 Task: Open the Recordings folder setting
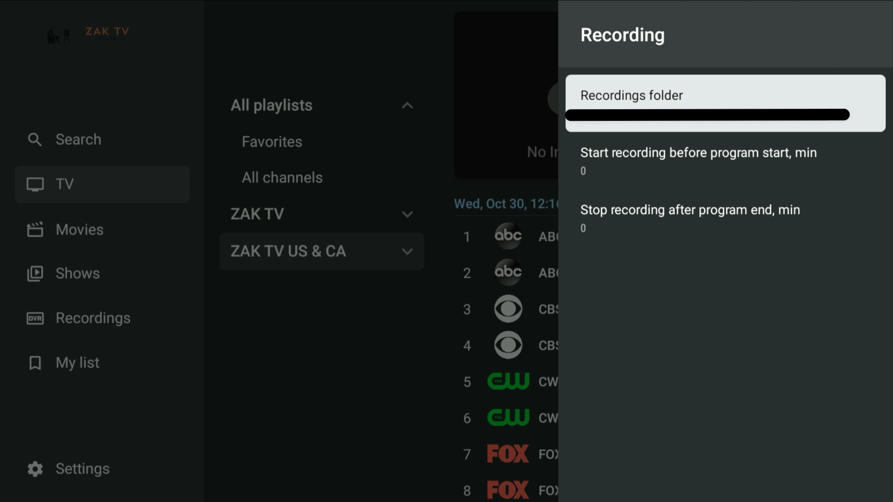click(725, 103)
